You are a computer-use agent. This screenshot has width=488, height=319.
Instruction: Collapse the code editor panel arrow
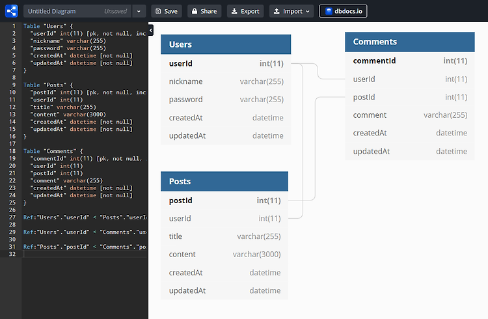tap(151, 30)
